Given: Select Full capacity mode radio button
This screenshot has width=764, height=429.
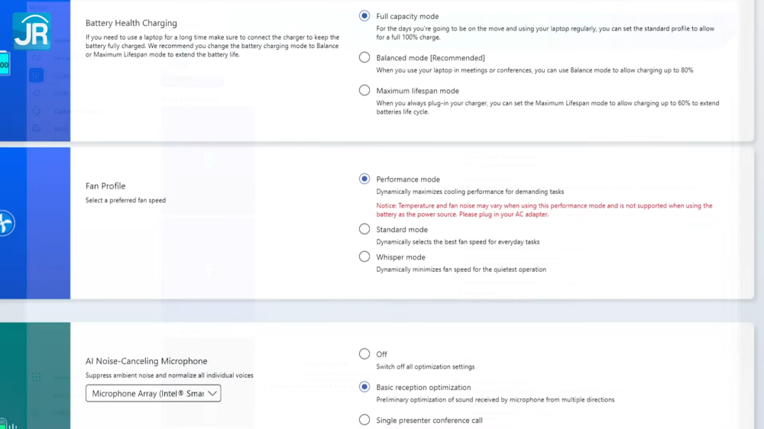Looking at the screenshot, I should pyautogui.click(x=364, y=16).
